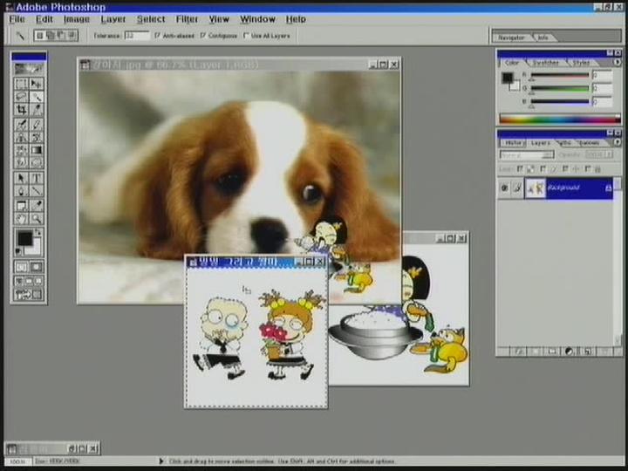Select the Crop tool
The image size is (628, 471).
(21, 109)
